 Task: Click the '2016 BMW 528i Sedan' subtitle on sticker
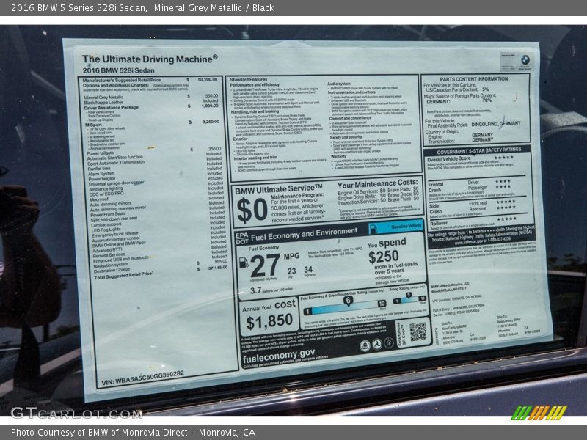pos(119,70)
